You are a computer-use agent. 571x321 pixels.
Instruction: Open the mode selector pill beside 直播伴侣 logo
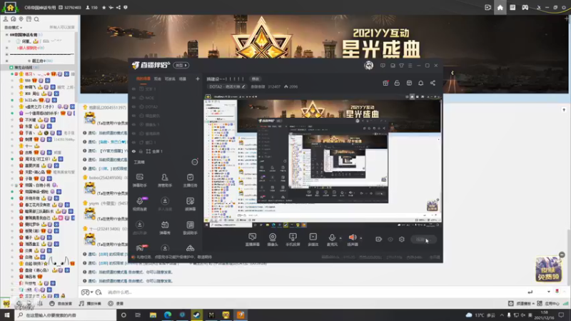point(181,65)
